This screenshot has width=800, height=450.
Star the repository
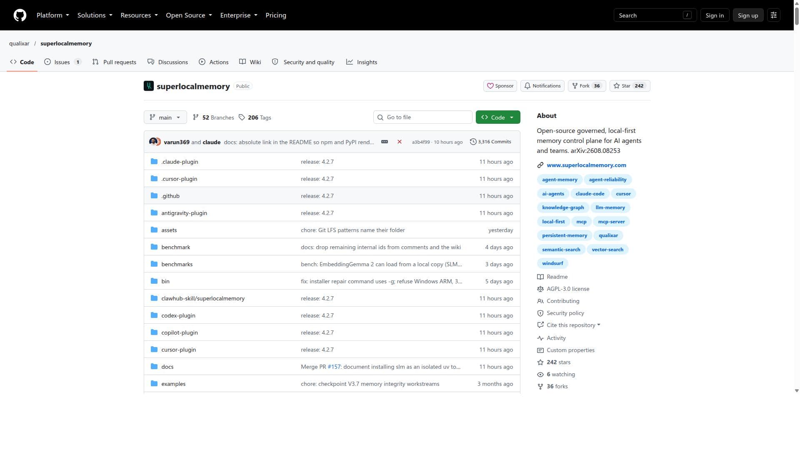(630, 86)
